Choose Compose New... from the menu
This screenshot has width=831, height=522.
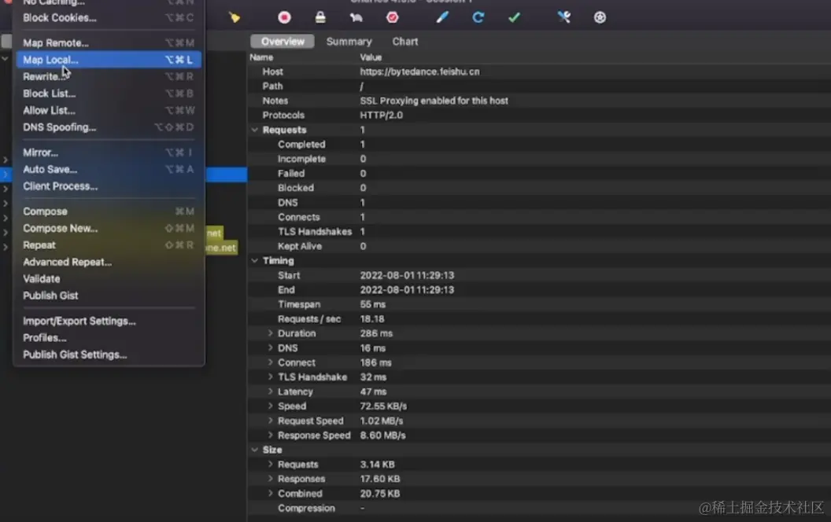(109, 228)
